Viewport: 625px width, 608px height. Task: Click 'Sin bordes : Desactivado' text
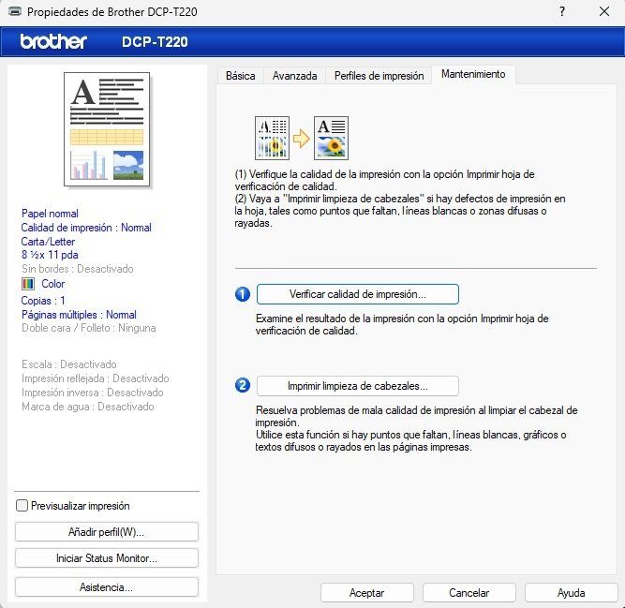[x=78, y=269]
